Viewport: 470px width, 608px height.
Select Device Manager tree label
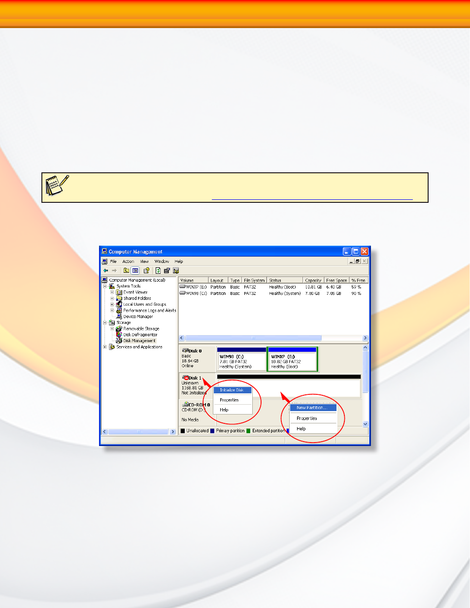click(x=138, y=317)
